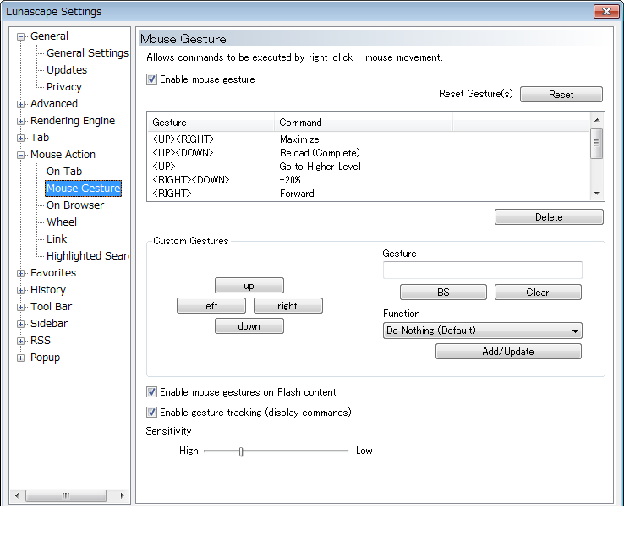
Task: Open Highlighted Search settings
Action: click(x=88, y=256)
